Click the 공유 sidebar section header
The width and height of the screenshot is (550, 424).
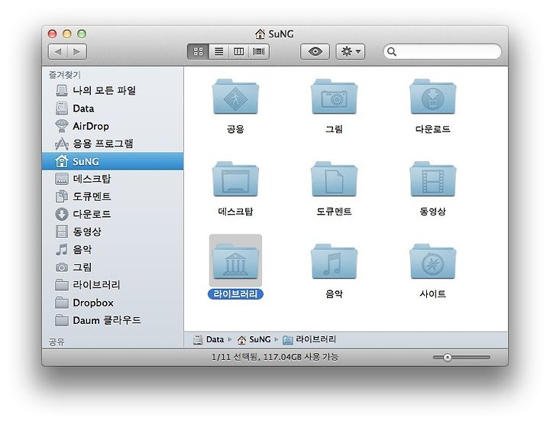coord(57,341)
